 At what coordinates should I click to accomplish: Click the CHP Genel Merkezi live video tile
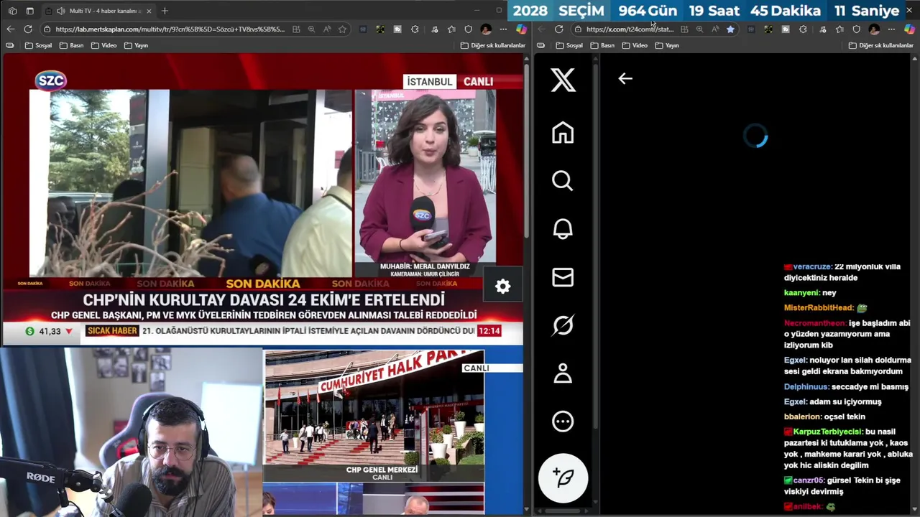374,416
